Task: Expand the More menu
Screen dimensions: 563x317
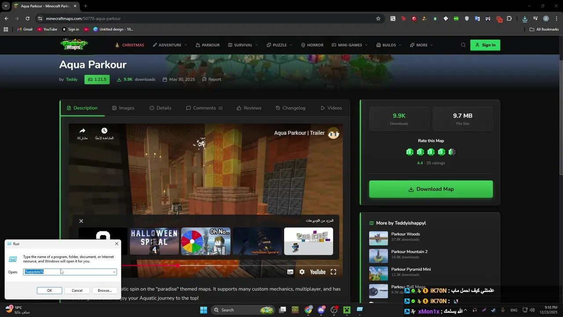Action: click(421, 45)
